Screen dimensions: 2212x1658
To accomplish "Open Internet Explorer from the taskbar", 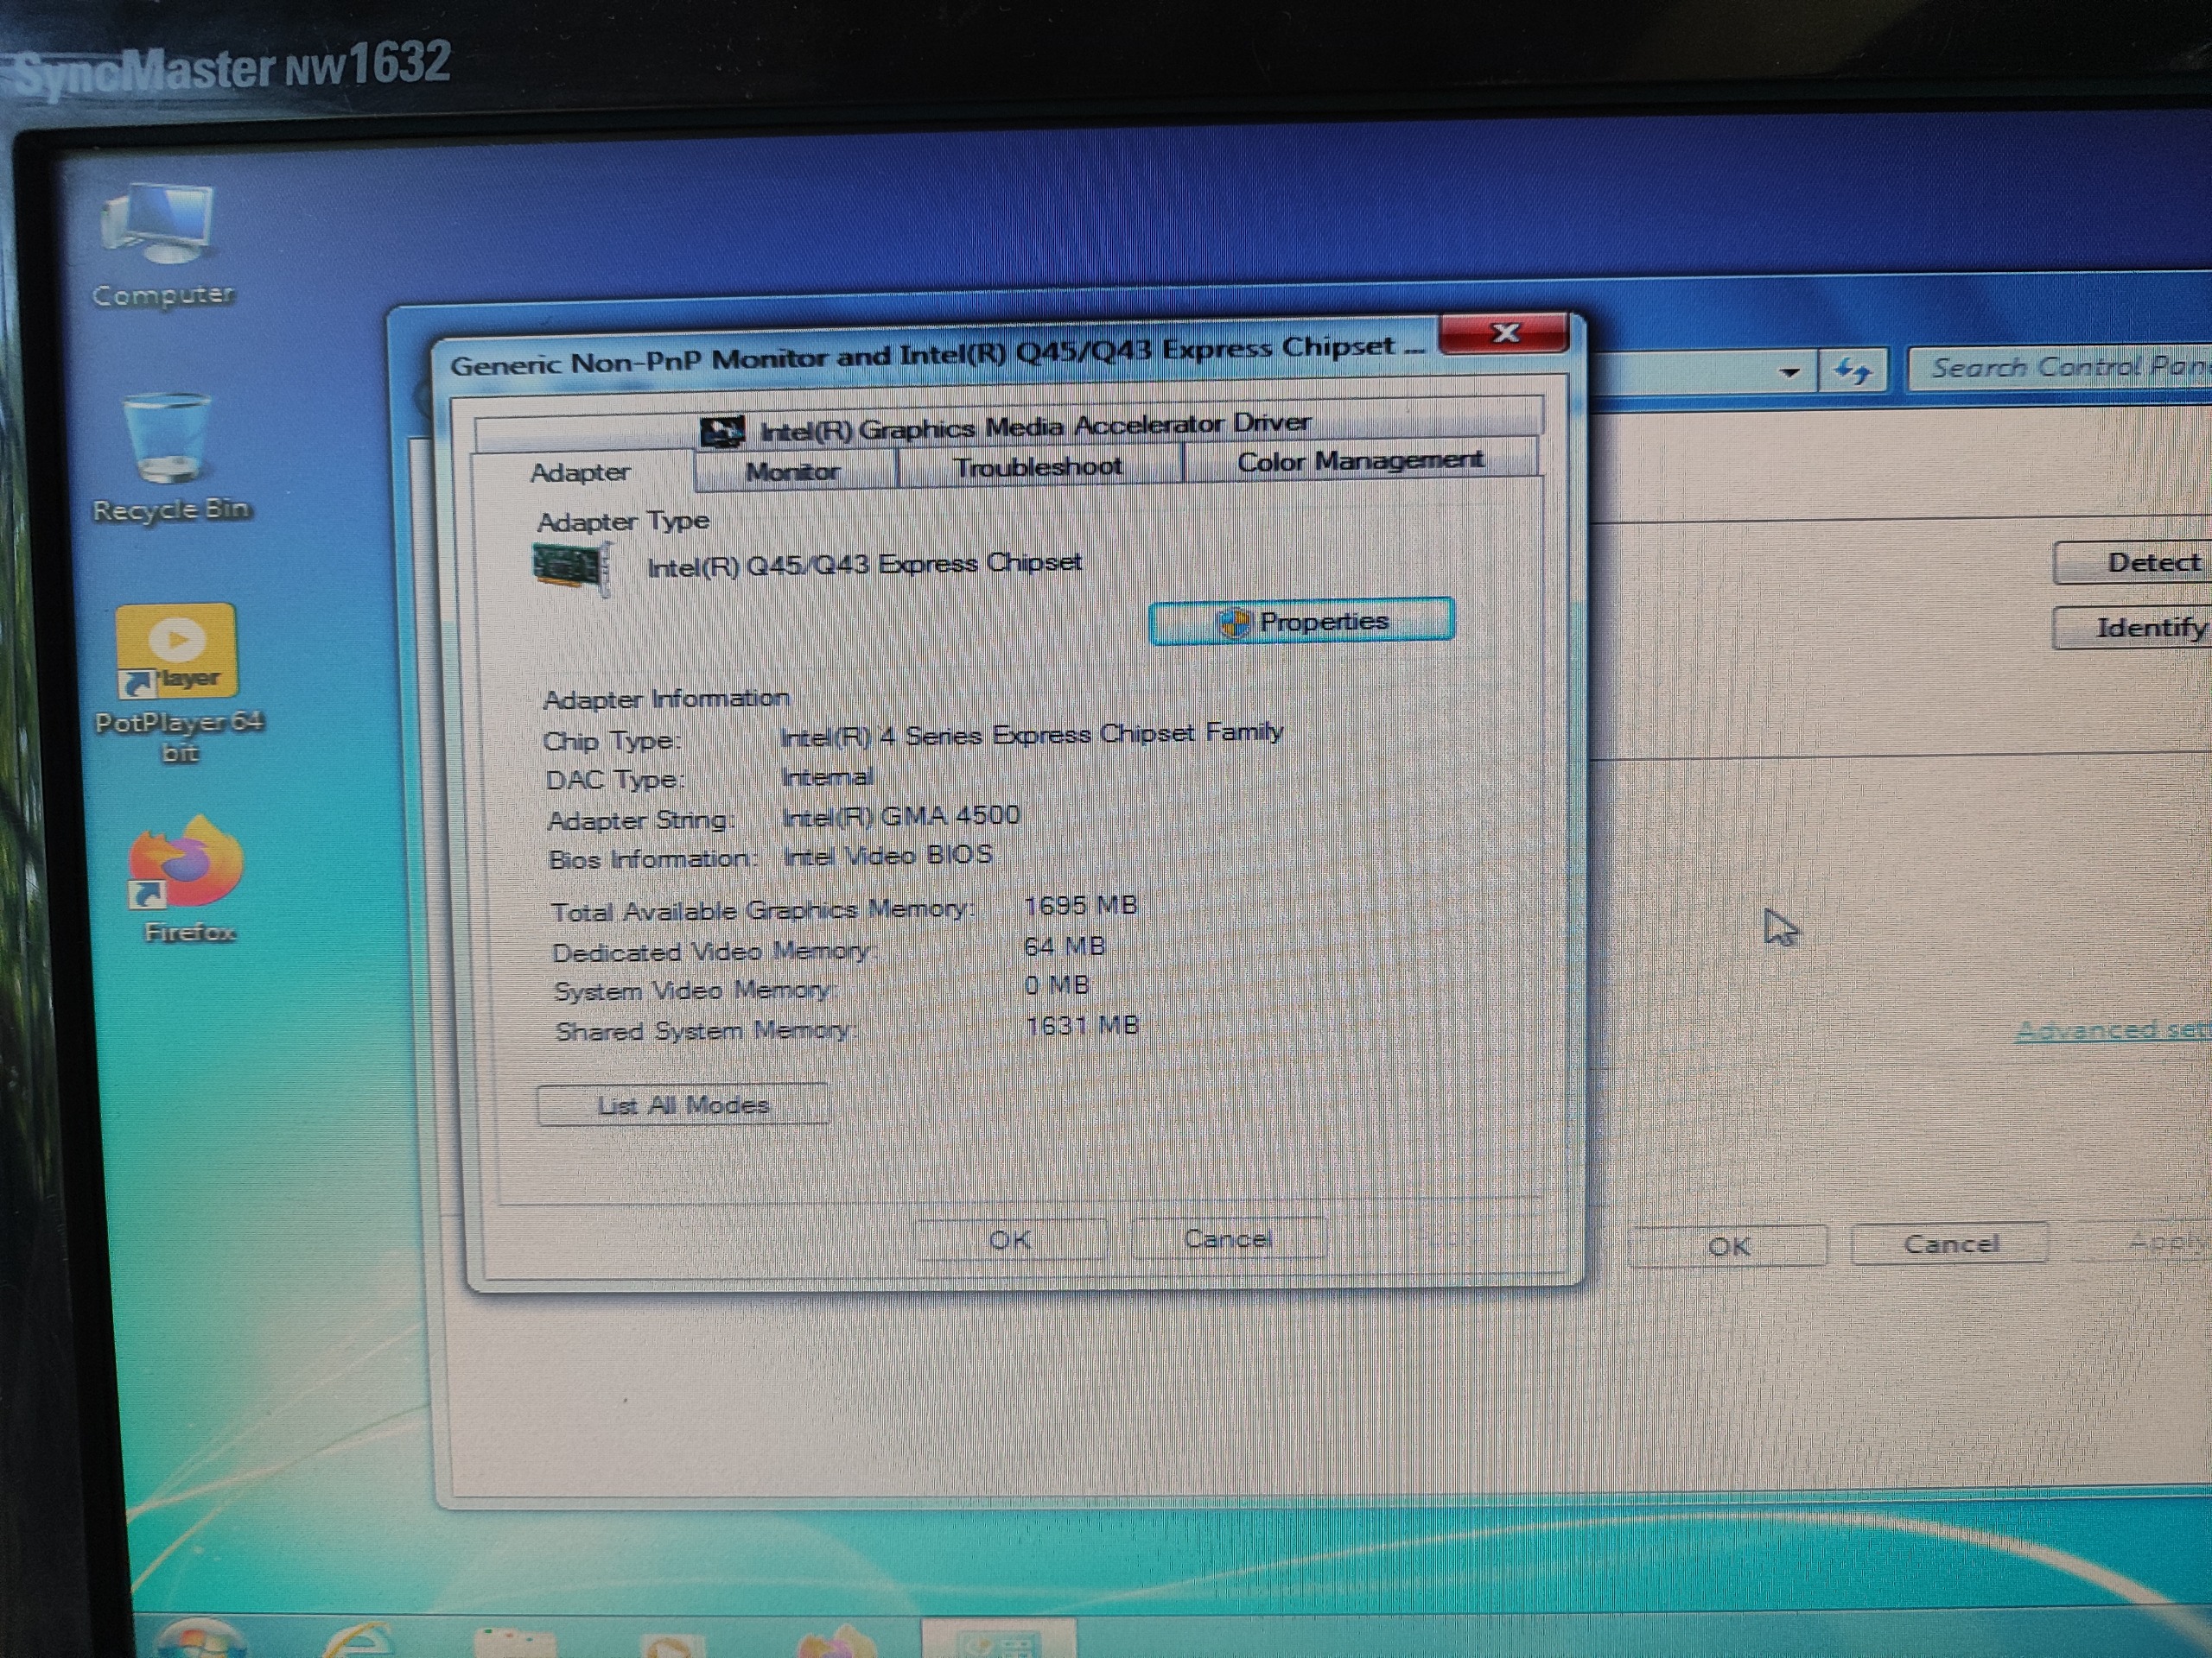I will point(356,1641).
